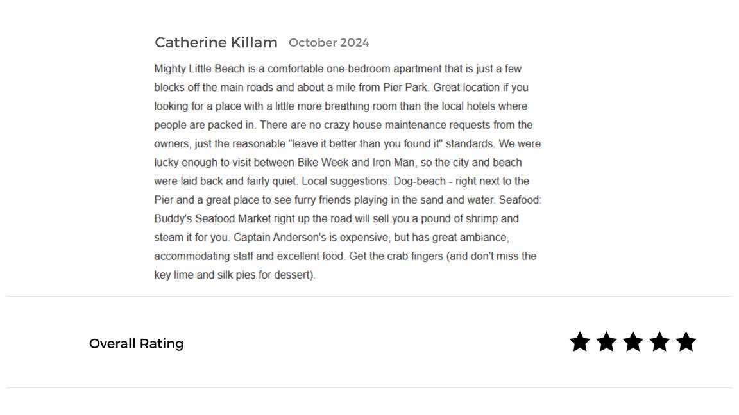Click the Overall Rating label
The height and width of the screenshot is (415, 739).
point(136,344)
